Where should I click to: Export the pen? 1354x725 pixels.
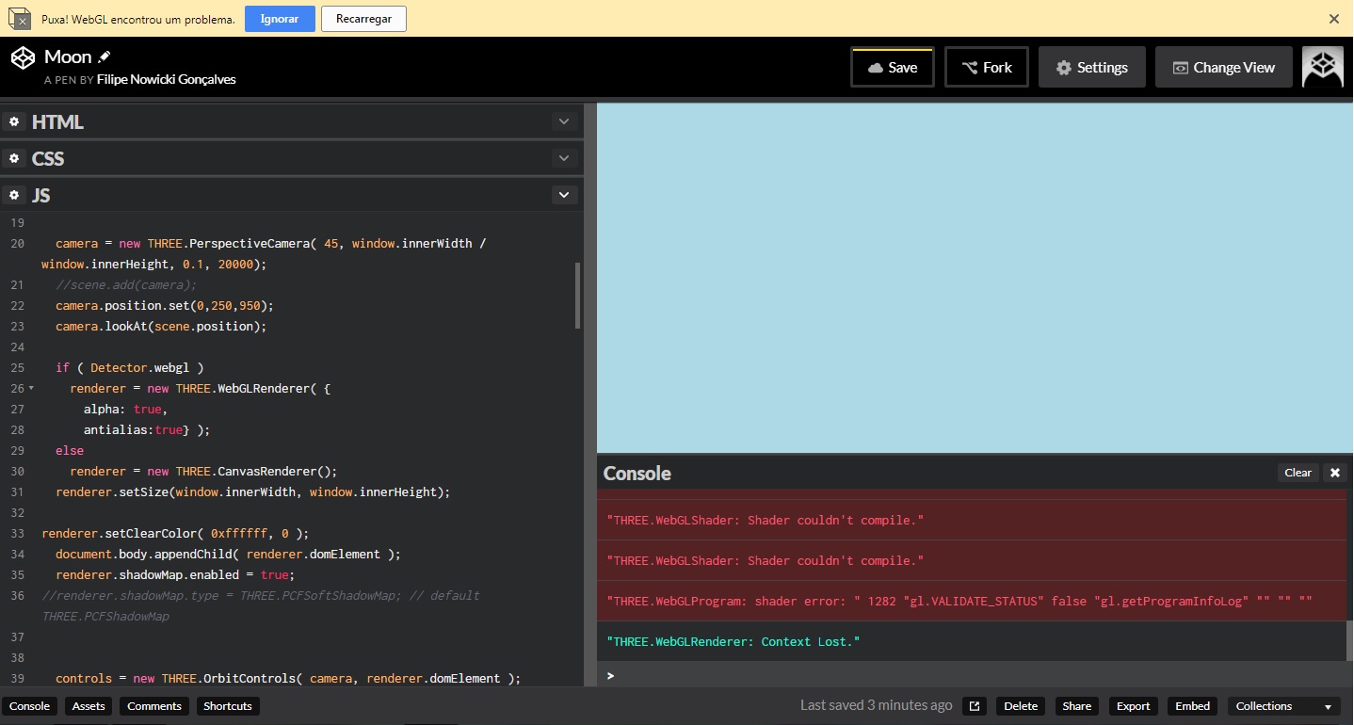coord(1134,706)
